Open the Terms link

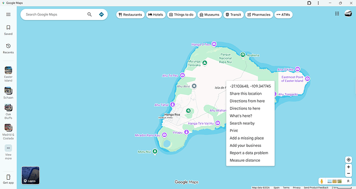click(286, 187)
